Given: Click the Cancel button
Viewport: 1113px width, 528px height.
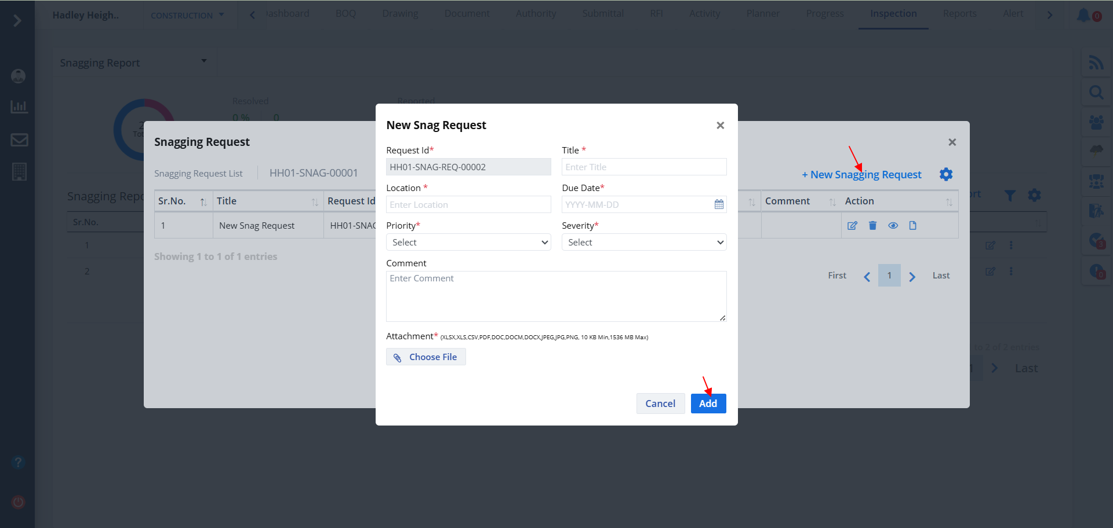Looking at the screenshot, I should pos(660,404).
